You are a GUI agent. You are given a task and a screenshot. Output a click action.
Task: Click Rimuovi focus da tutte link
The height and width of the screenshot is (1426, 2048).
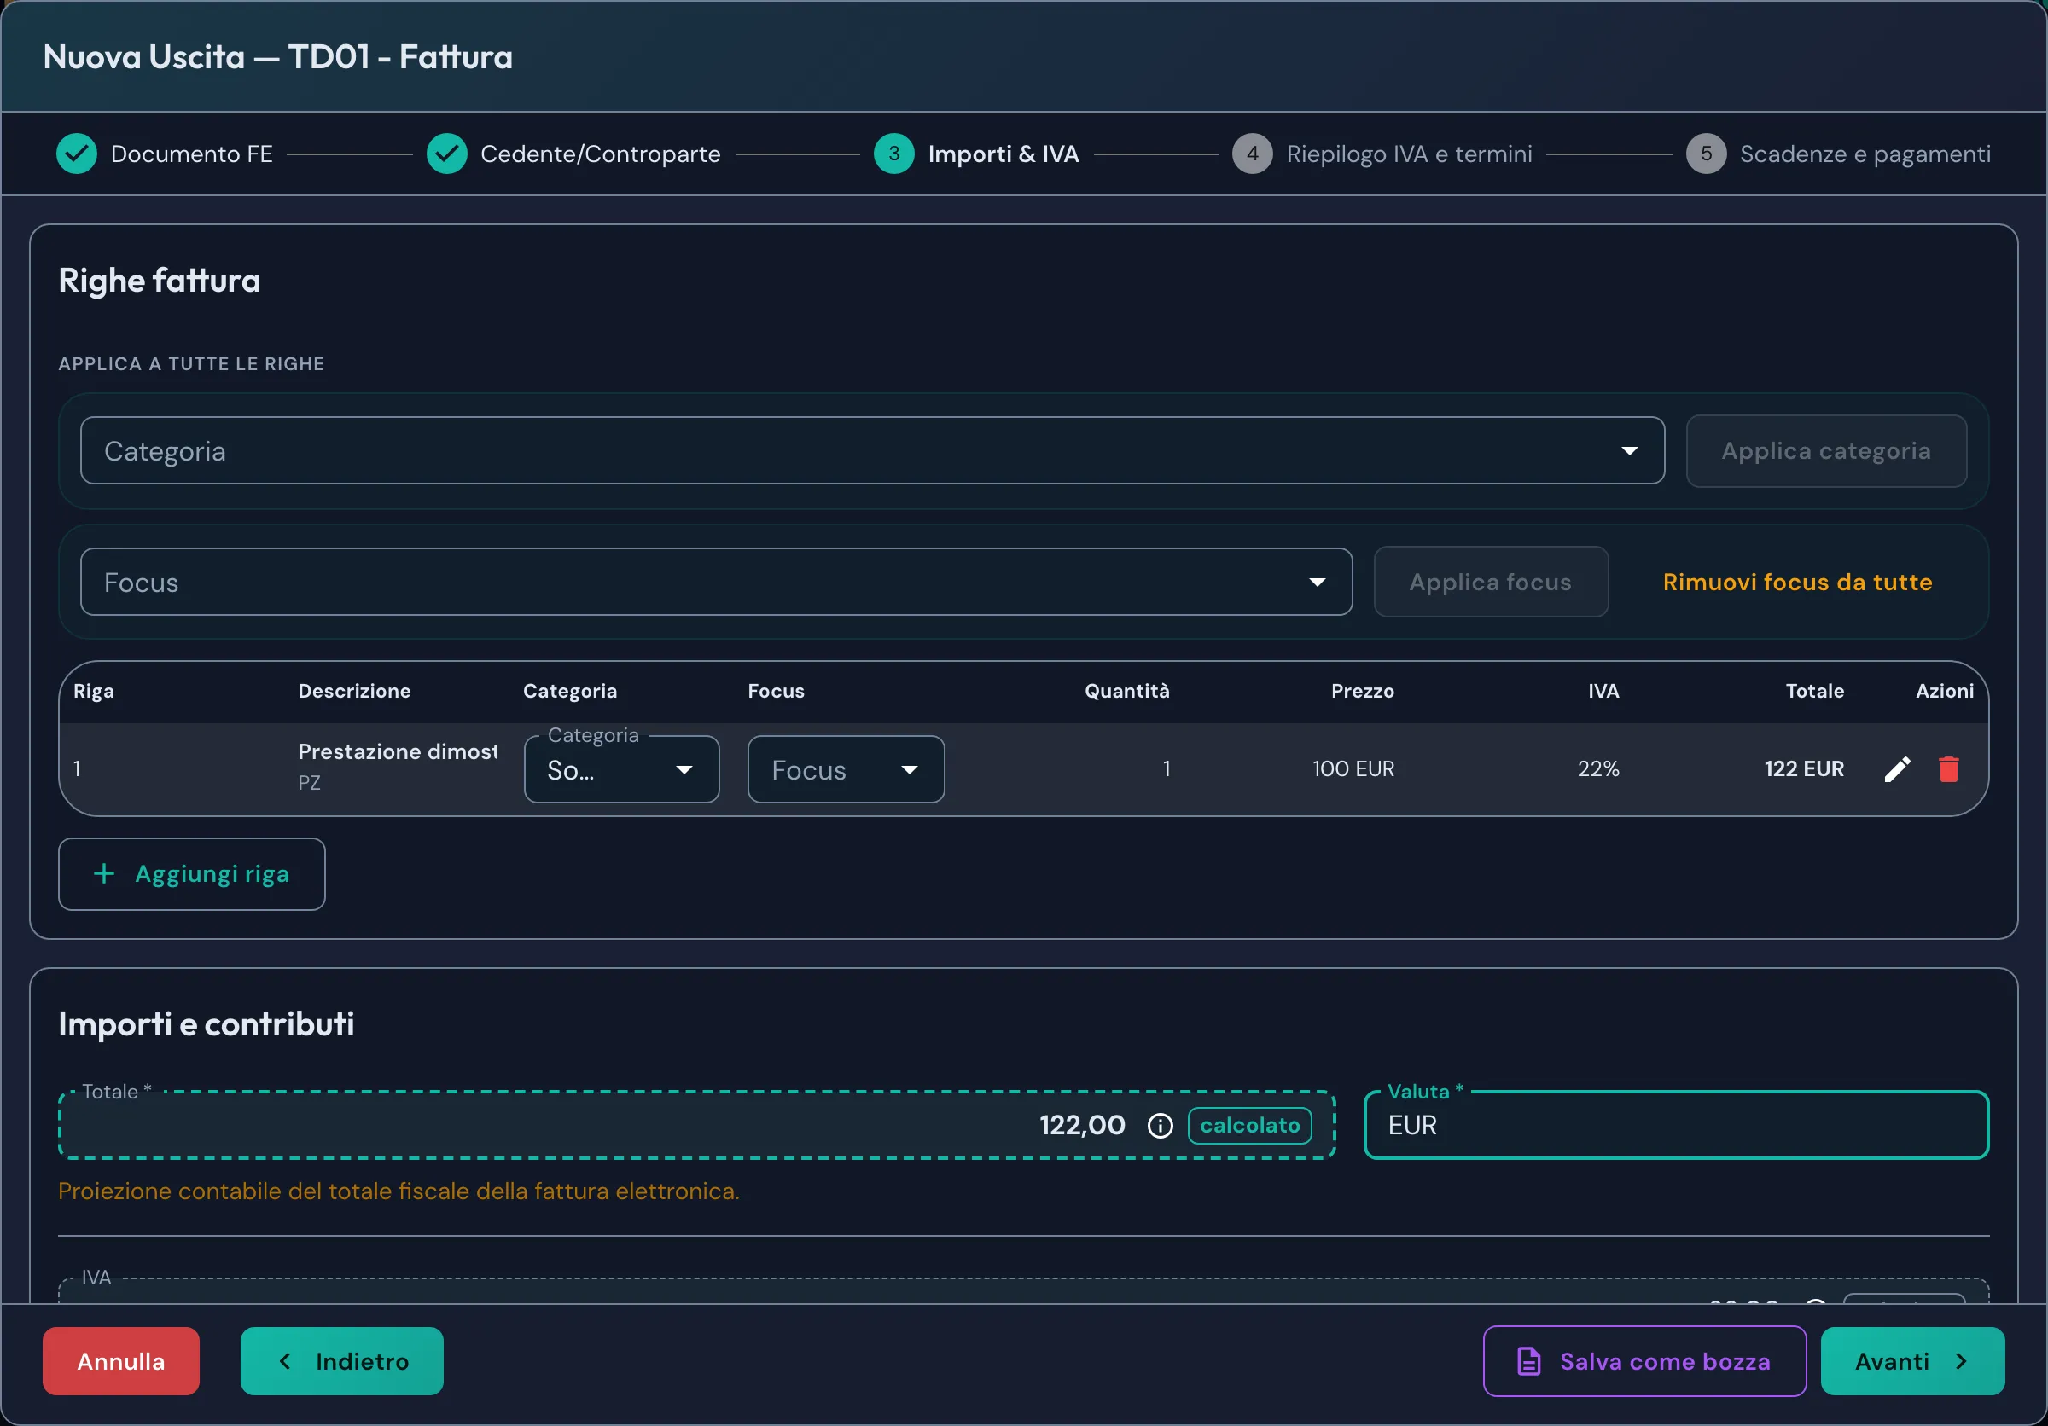point(1797,582)
